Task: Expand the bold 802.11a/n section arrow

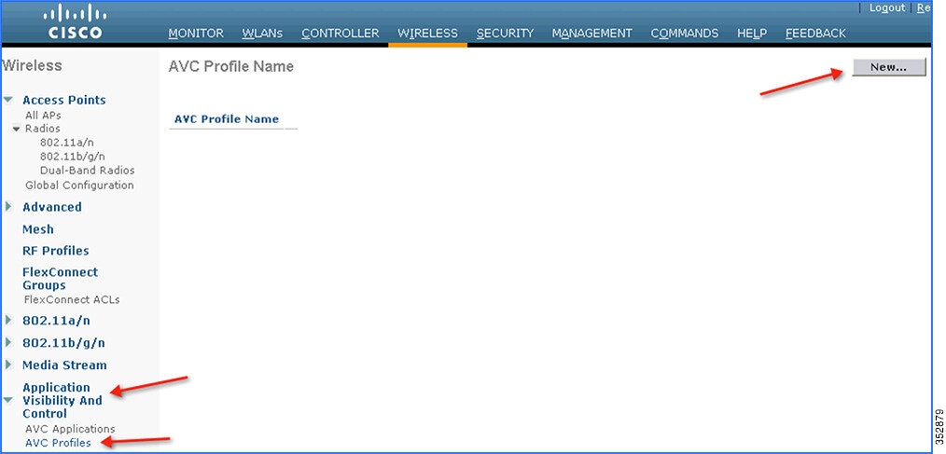Action: click(8, 320)
